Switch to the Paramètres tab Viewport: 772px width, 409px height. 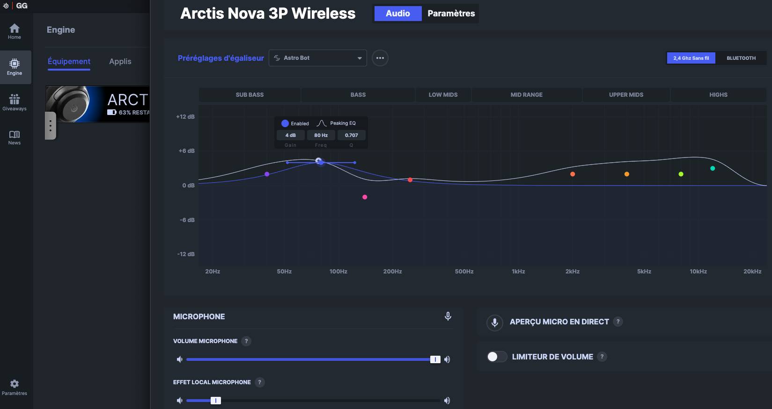pyautogui.click(x=451, y=14)
